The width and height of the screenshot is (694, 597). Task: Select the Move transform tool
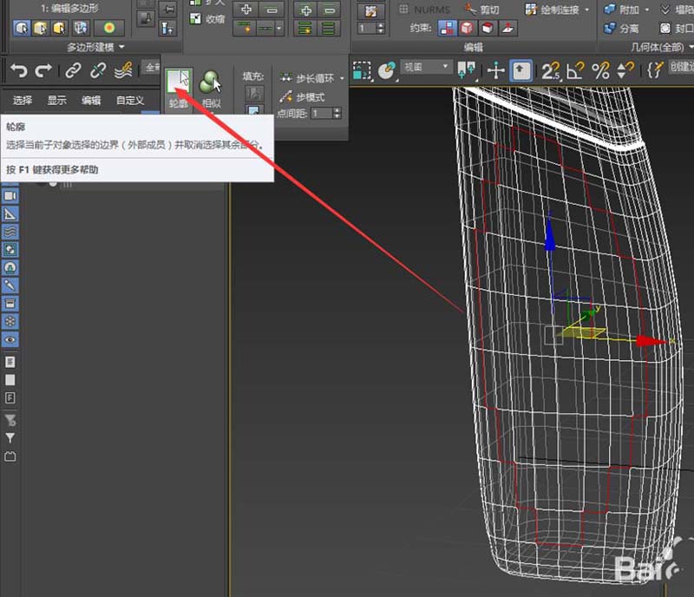(496, 70)
